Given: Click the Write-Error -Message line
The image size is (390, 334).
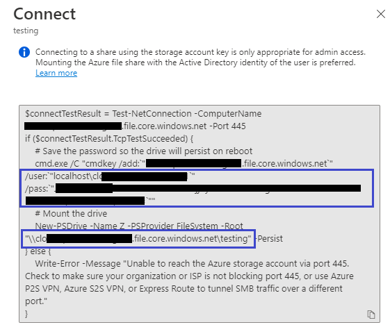Looking at the screenshot, I should pos(192,263).
